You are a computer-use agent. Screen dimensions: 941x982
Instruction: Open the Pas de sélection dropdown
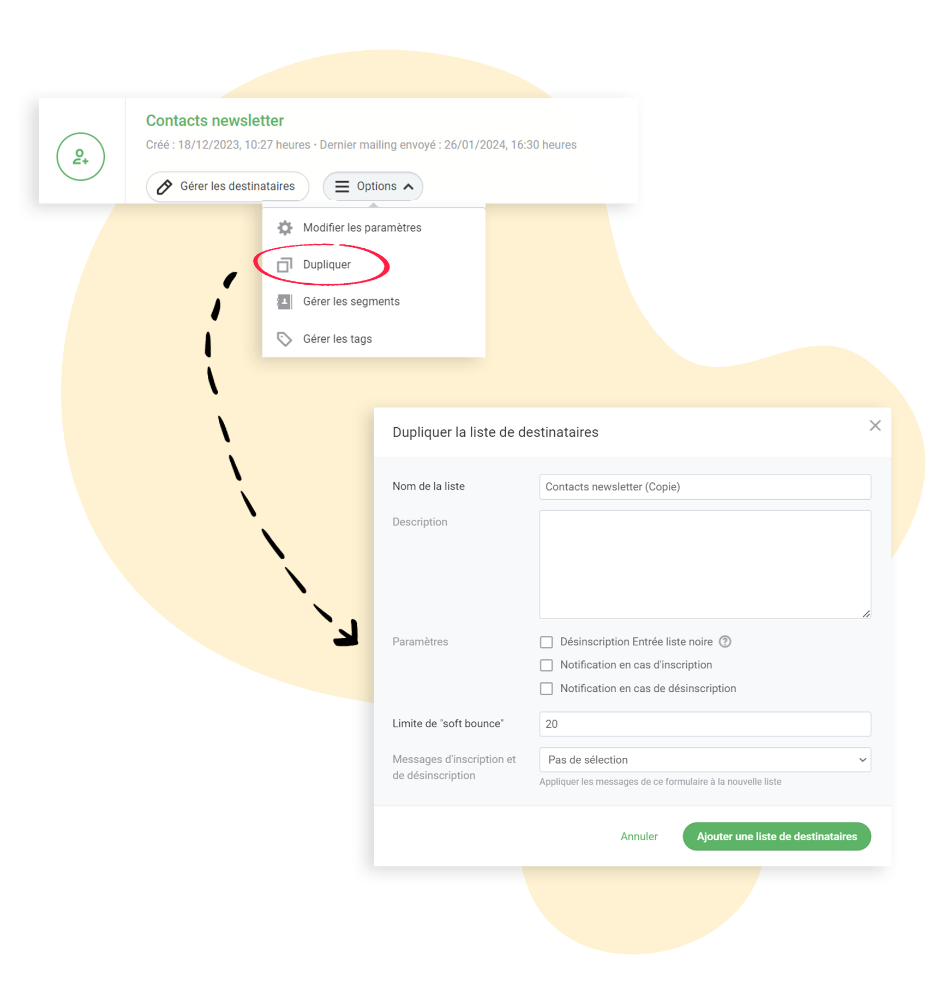(705, 759)
